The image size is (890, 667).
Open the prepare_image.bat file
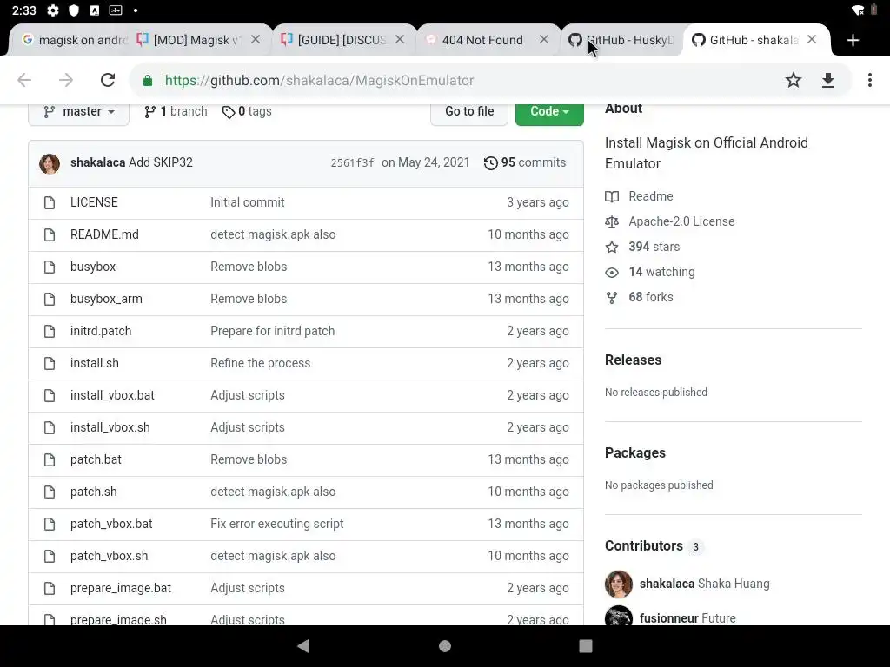point(121,588)
